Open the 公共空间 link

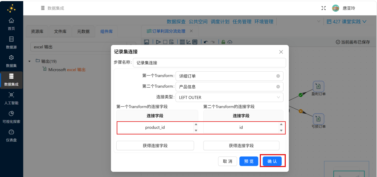click(x=198, y=22)
